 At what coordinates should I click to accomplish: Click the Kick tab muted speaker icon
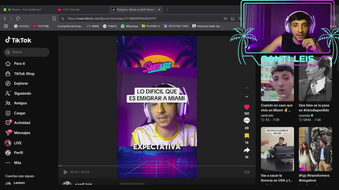tap(10, 10)
